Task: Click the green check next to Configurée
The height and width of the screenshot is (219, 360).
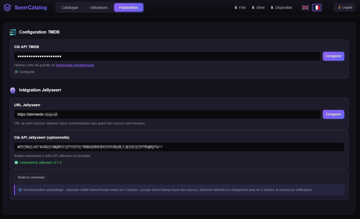Action: [x=16, y=72]
